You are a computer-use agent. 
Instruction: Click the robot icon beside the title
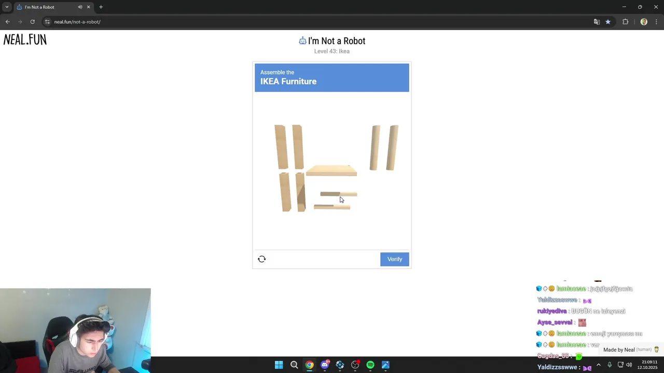tap(302, 40)
